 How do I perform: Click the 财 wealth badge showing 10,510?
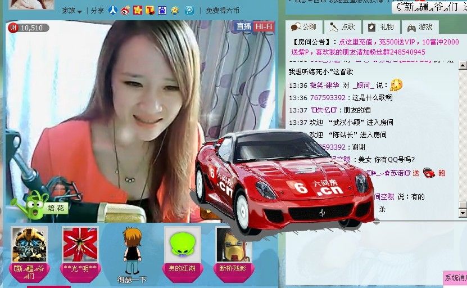28,28
